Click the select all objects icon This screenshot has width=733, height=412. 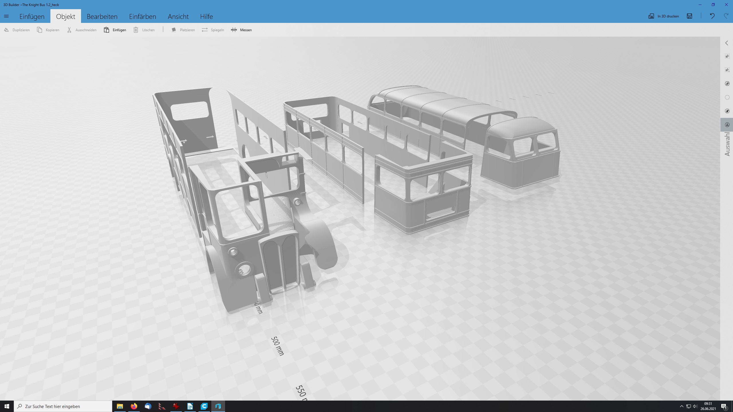727,84
